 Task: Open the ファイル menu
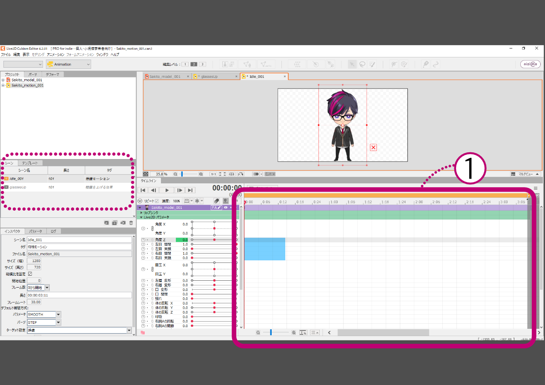[6, 55]
